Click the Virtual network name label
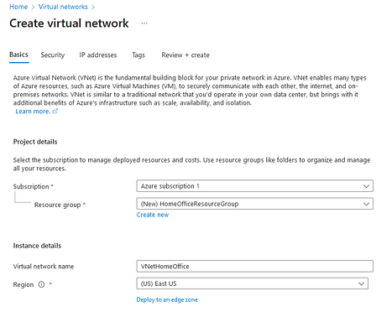392x317 pixels. [44, 267]
